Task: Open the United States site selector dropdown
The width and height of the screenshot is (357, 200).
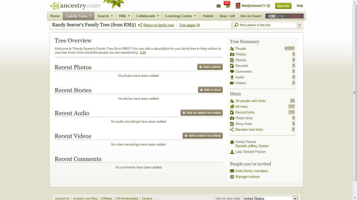Action: (270, 198)
